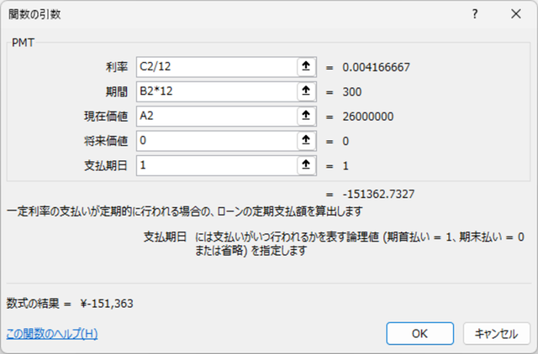Click the 将来価値 argument label
The height and width of the screenshot is (354, 538).
tap(106, 141)
